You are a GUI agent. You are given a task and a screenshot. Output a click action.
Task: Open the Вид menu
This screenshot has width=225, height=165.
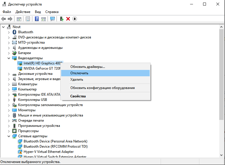tap(38, 12)
